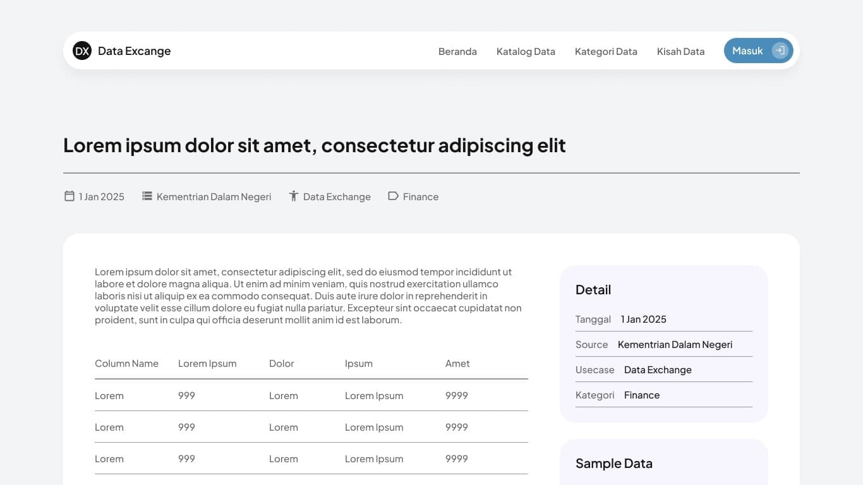
Task: Click the 1 Jan 2025 date under title
Action: 102,196
